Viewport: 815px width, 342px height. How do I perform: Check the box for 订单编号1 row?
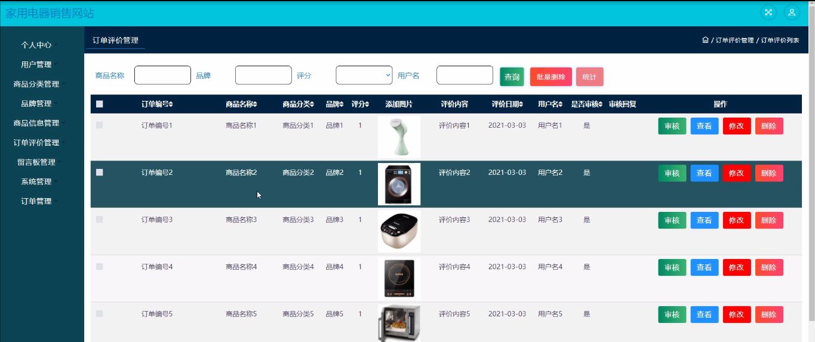click(100, 125)
